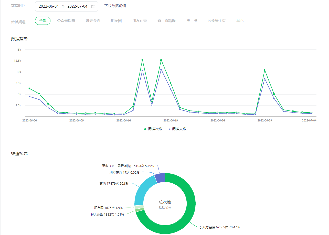Click the 2022-06-29 peak 阅读次数 data point
Screen dimensions: 329x235
(x=264, y=70)
